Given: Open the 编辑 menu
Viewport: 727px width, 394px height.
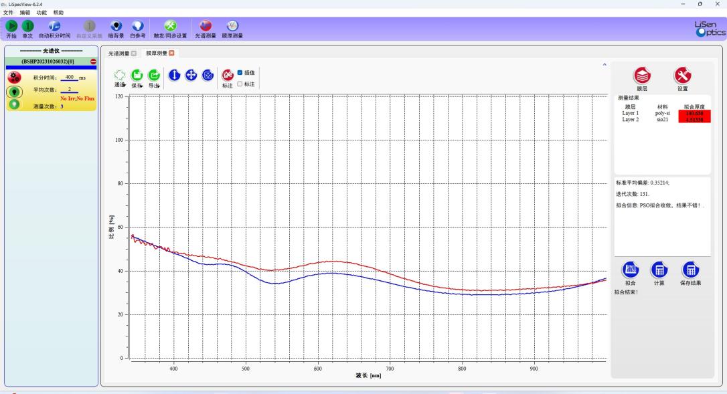Looking at the screenshot, I should [x=25, y=13].
